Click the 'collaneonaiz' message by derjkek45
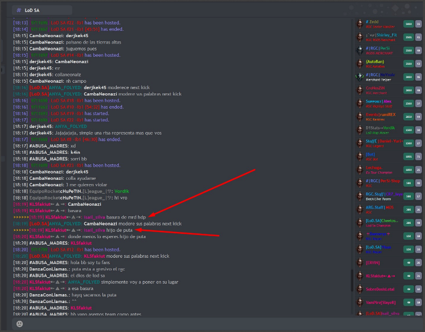 tap(68, 75)
